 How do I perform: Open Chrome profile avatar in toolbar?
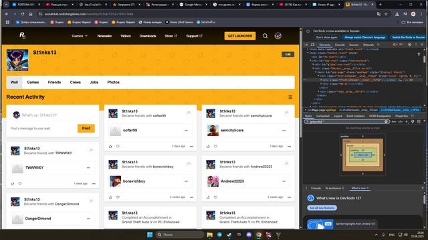click(x=413, y=14)
